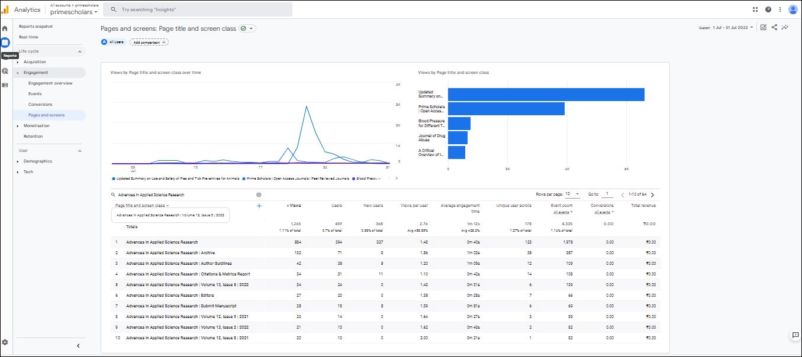Open Admin settings gear icon
Viewport: 802px width, 357px height.
[x=5, y=342]
